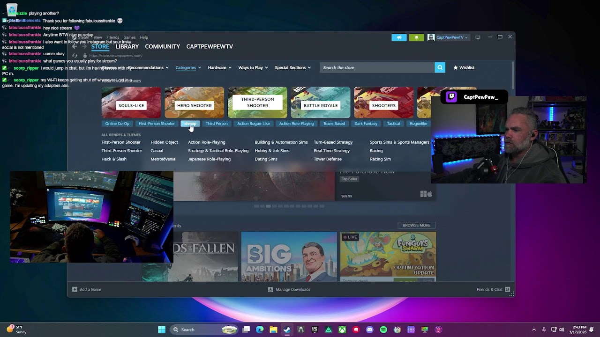Image resolution: width=600 pixels, height=337 pixels.
Task: Switch to the COMMUNITY tab
Action: point(163,46)
